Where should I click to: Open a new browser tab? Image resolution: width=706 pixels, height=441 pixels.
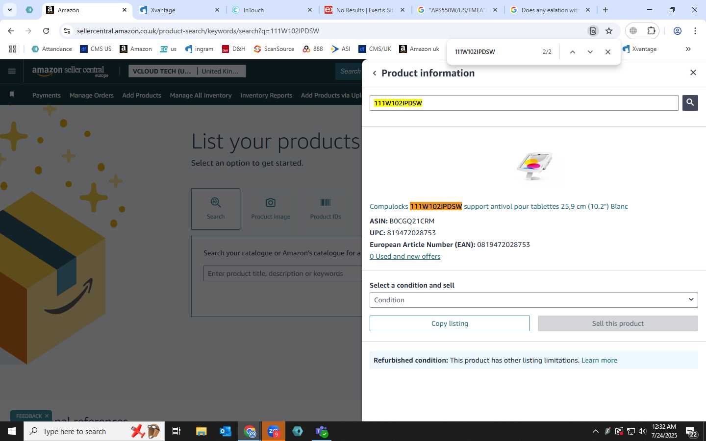point(605,10)
